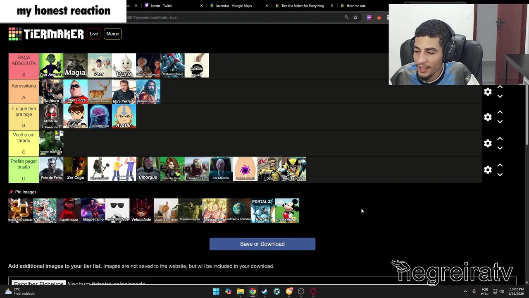Open the weather widget on taskbar
Screen dimensions: 529x298
click(20, 291)
